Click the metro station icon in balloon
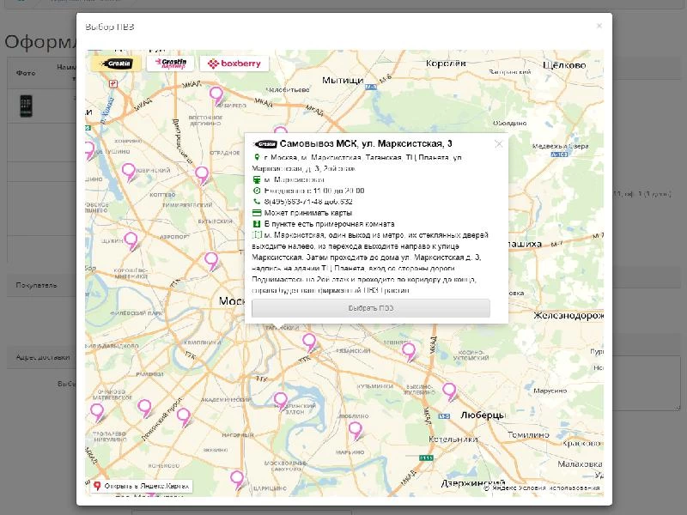This screenshot has height=515, width=687. tap(257, 179)
